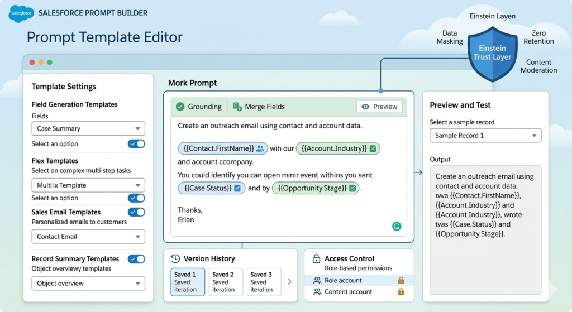Toggle the Sales Email Templates switch
The height and width of the screenshot is (312, 572).
[x=136, y=212]
